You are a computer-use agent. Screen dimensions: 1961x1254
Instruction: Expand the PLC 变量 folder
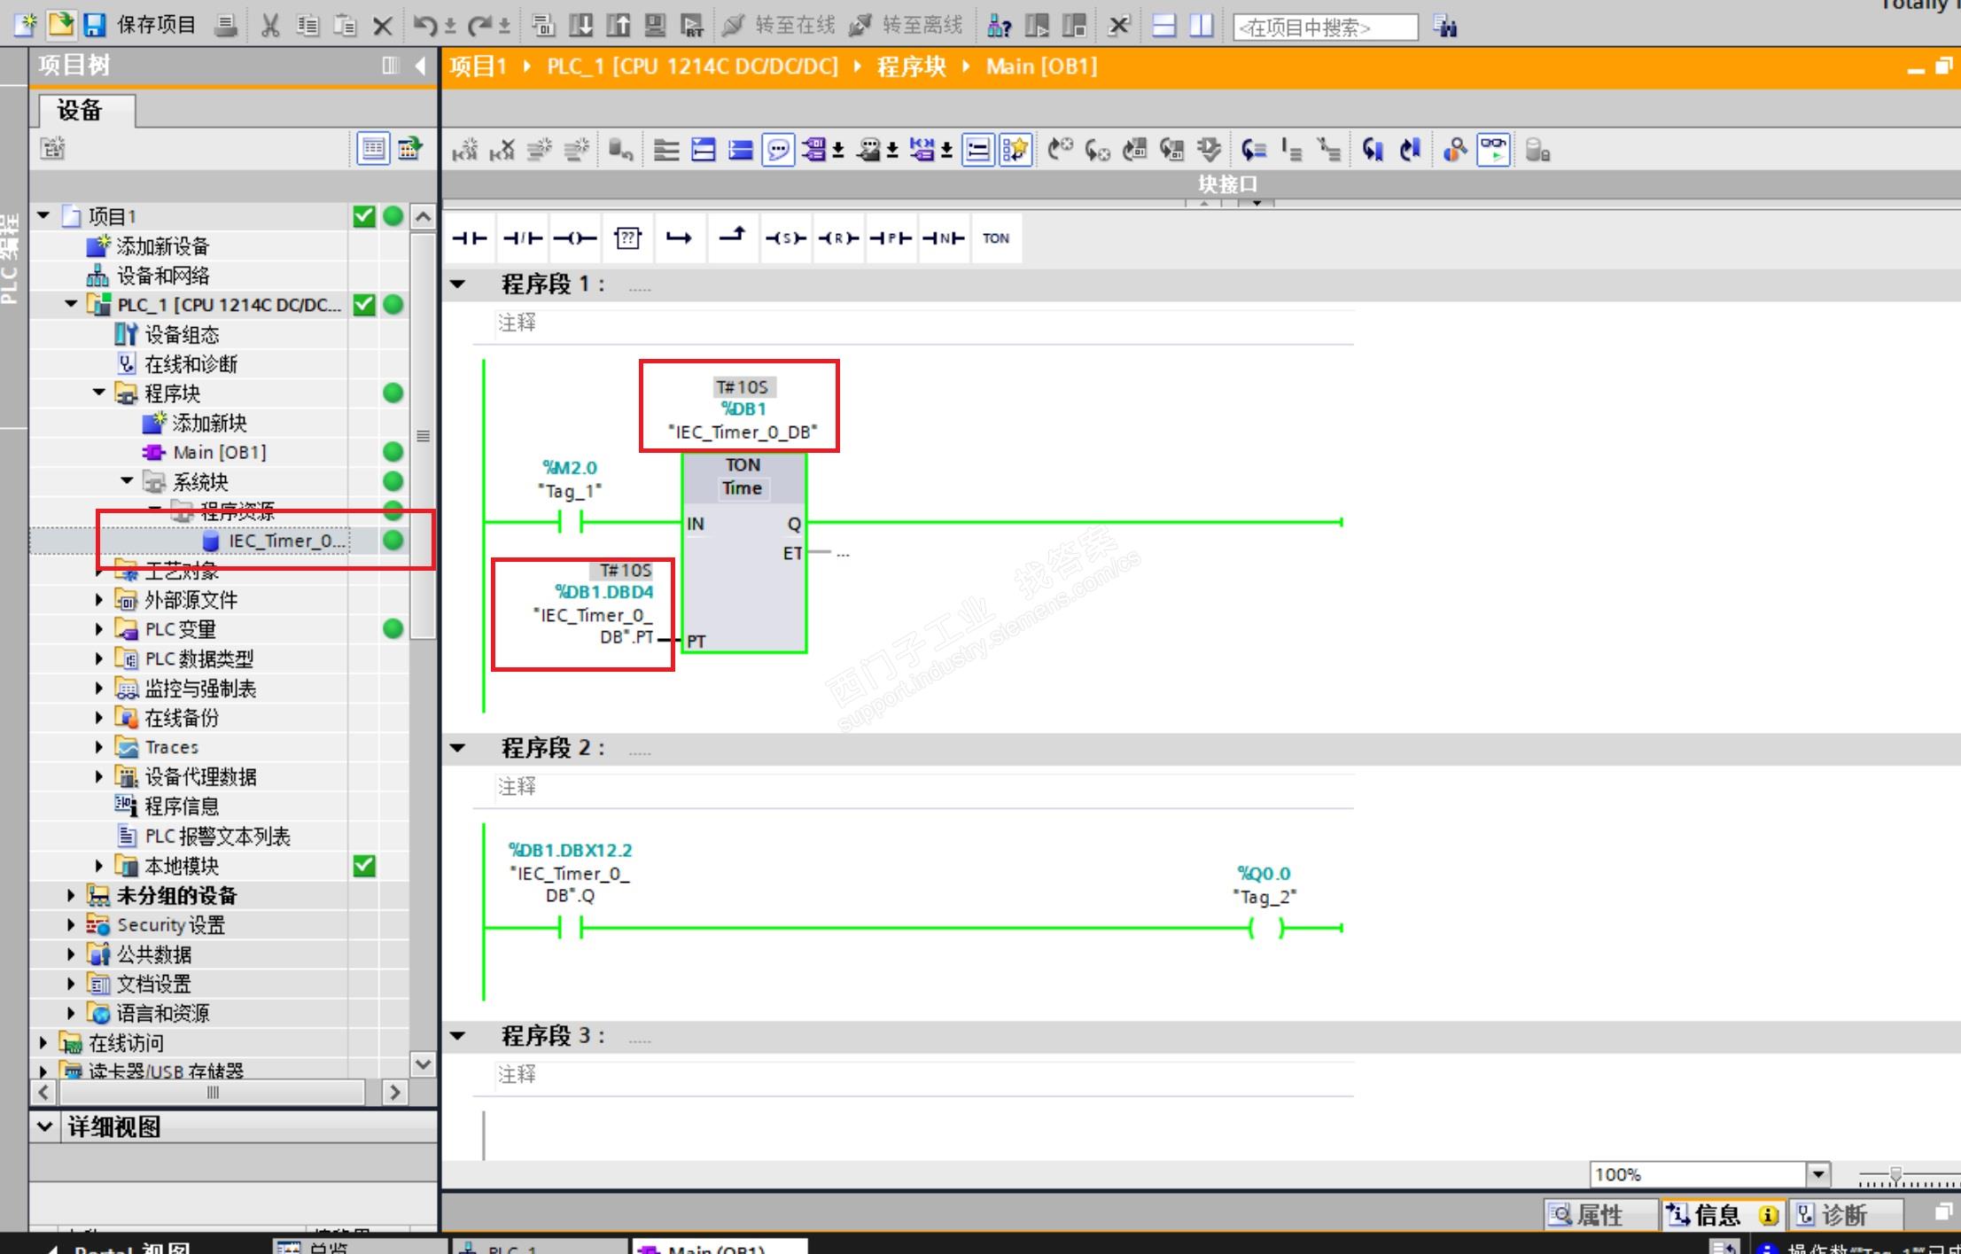98,629
